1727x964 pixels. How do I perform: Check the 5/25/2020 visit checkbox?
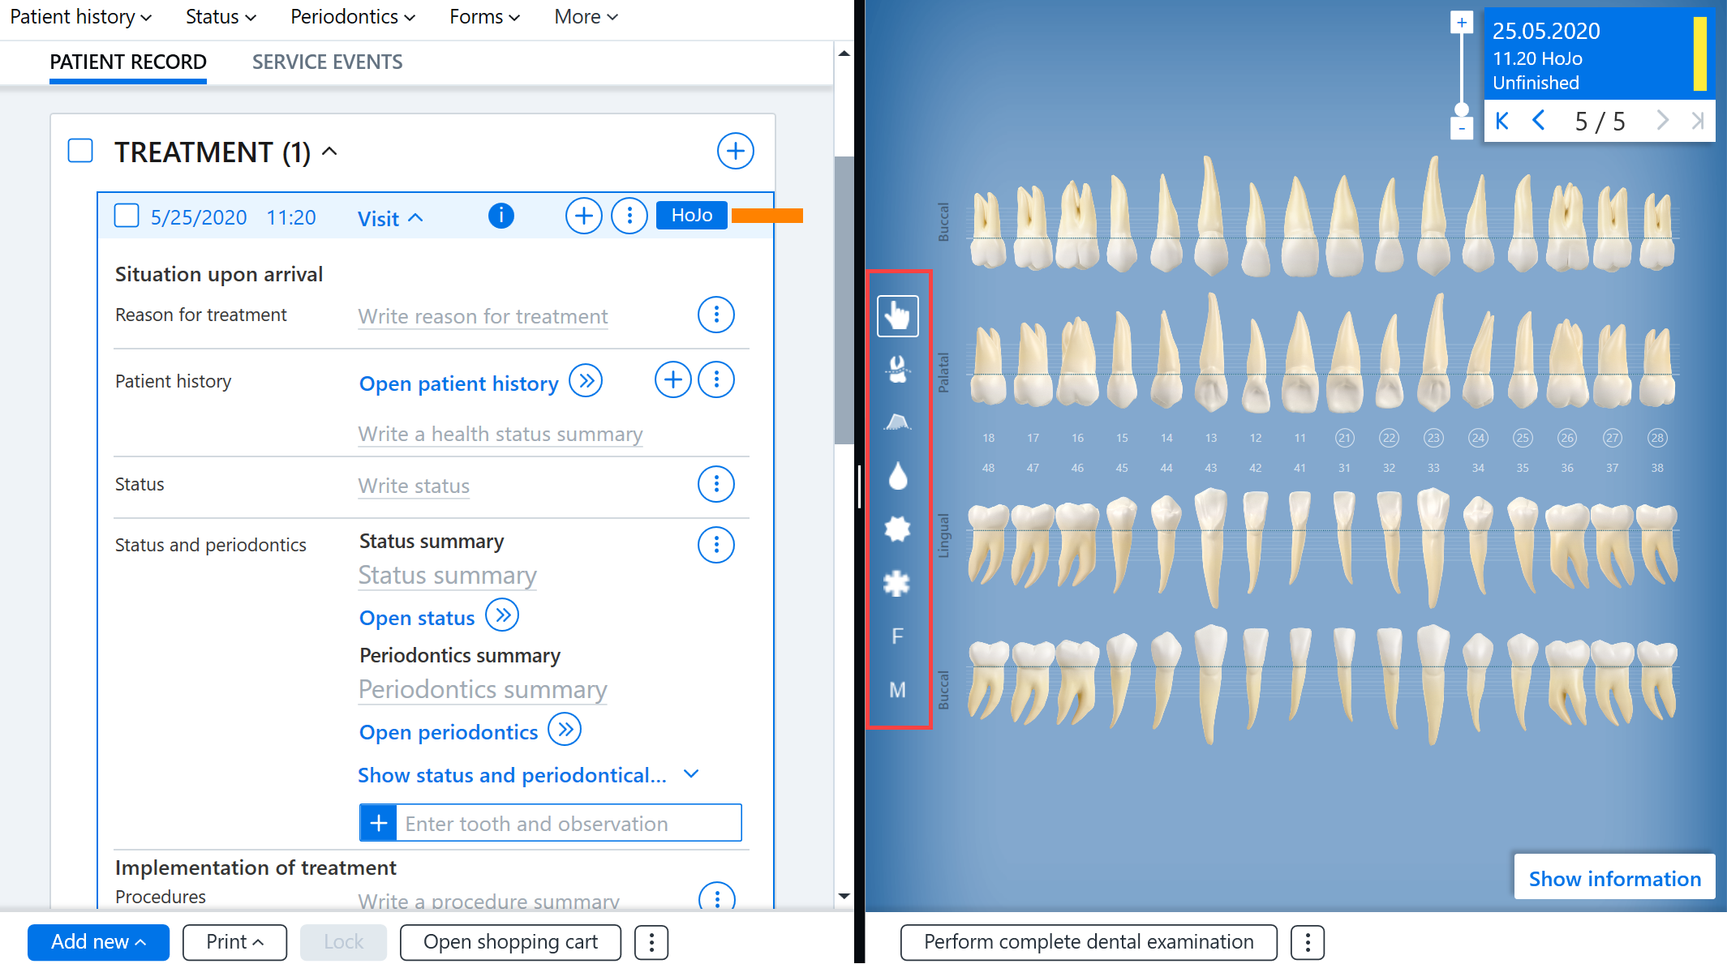(x=127, y=216)
